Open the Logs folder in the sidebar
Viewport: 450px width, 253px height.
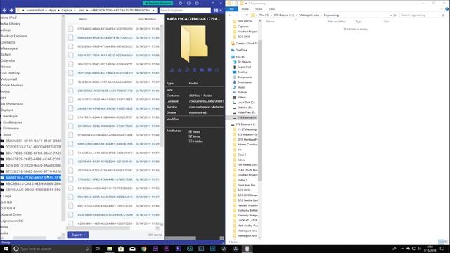[x=7, y=196]
